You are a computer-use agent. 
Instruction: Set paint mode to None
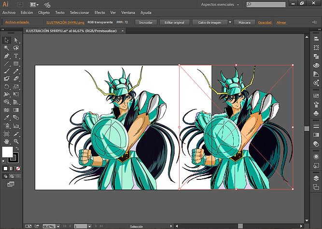pos(18,169)
